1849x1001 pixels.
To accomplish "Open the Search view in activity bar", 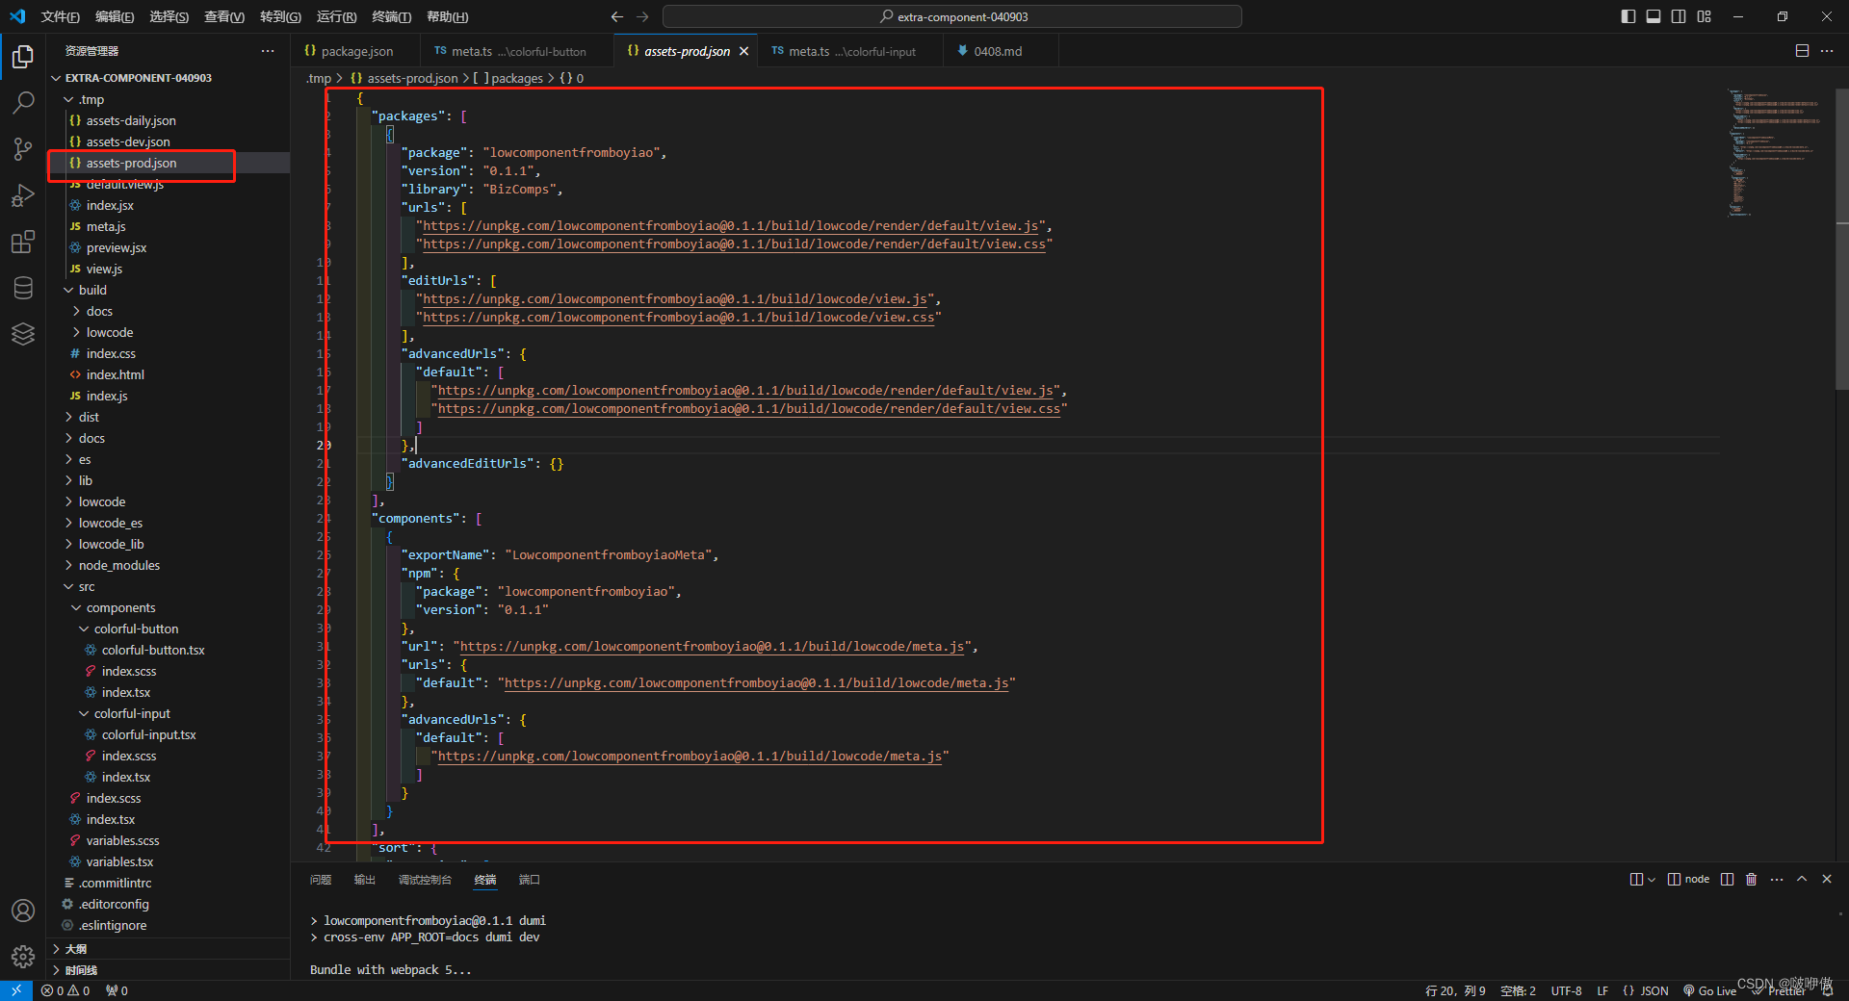I will coord(23,102).
